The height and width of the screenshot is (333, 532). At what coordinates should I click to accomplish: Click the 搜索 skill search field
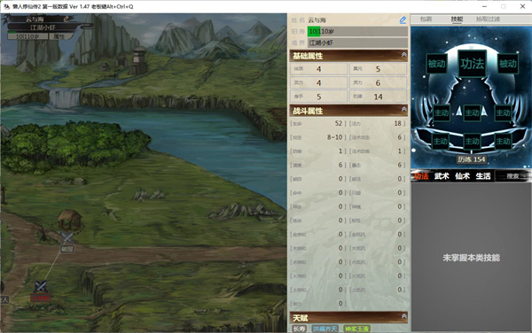tap(512, 176)
